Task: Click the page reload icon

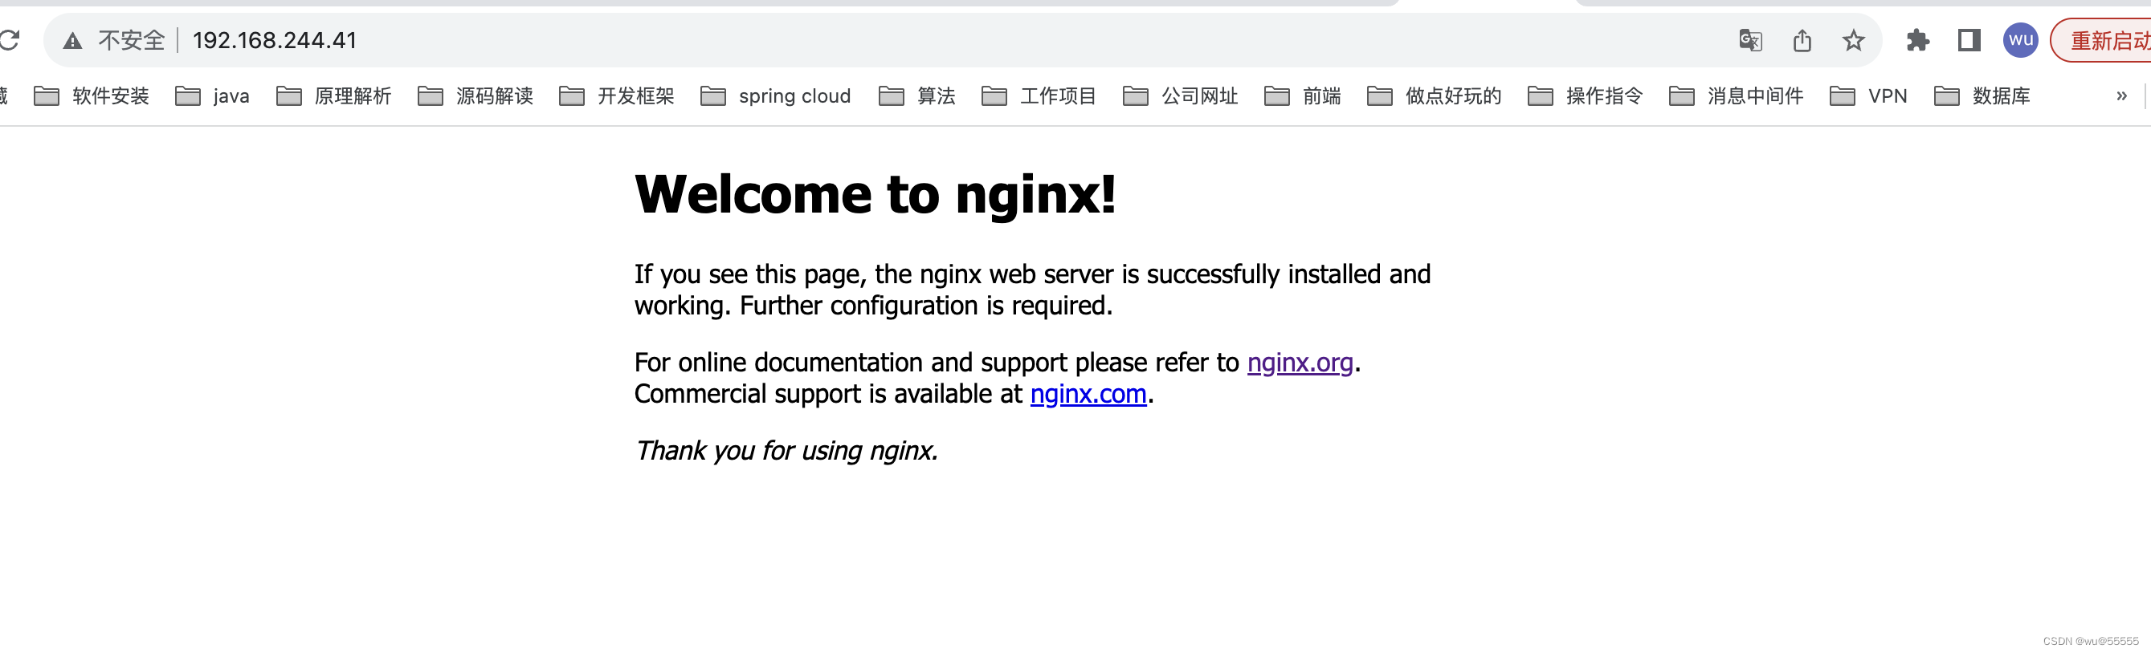Action: point(8,40)
